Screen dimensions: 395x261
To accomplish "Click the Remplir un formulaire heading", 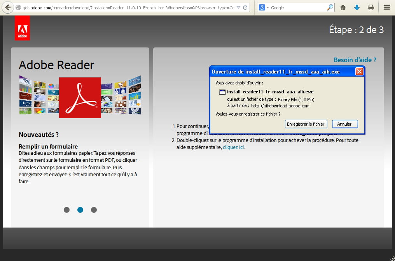I will pyautogui.click(x=48, y=147).
